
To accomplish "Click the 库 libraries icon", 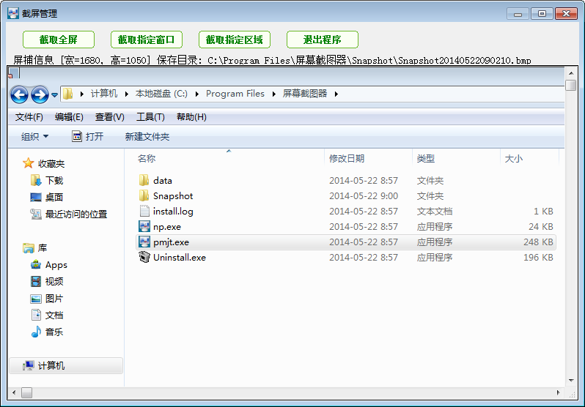I will (x=29, y=248).
